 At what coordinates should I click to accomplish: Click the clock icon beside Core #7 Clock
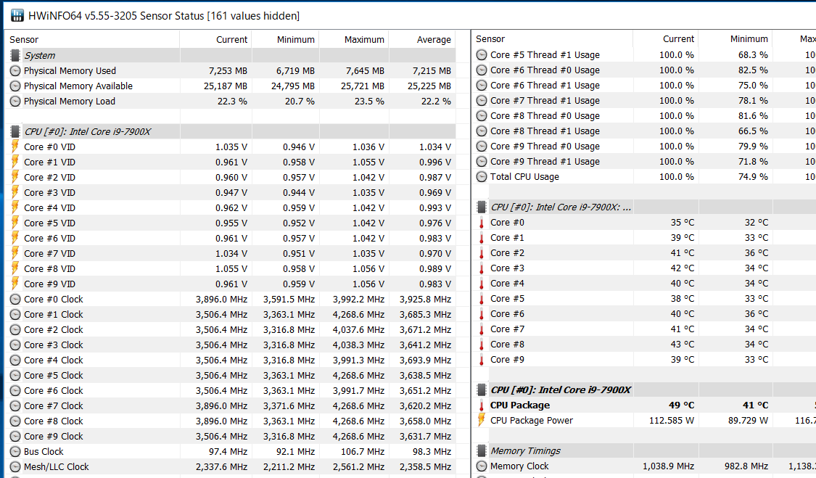click(15, 405)
